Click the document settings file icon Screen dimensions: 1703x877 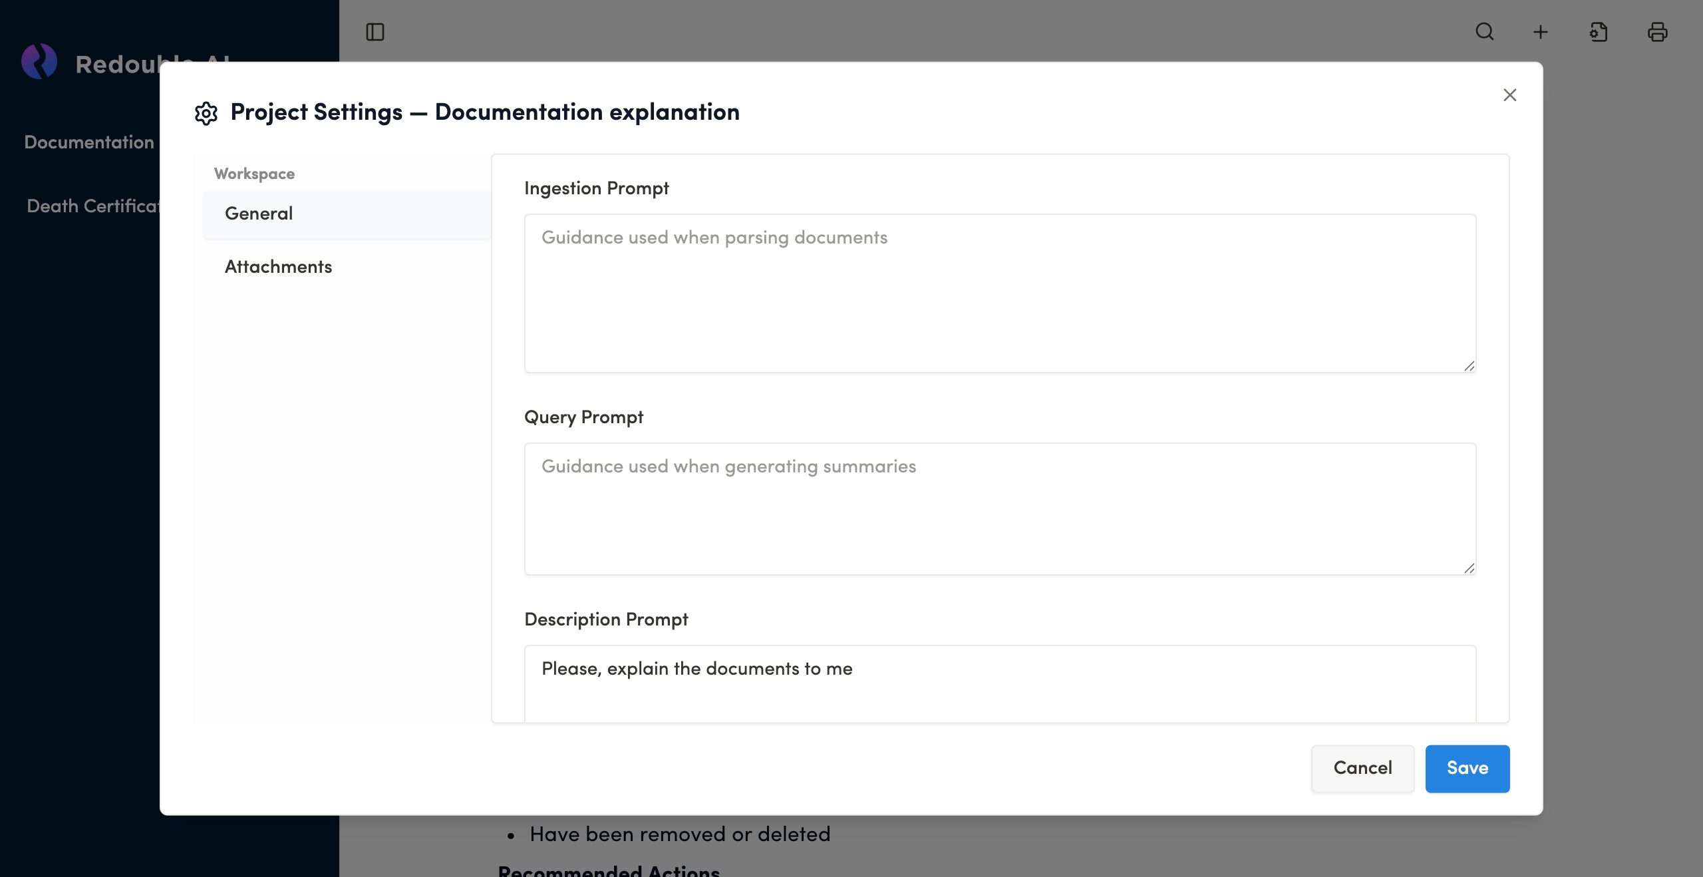click(x=1599, y=32)
